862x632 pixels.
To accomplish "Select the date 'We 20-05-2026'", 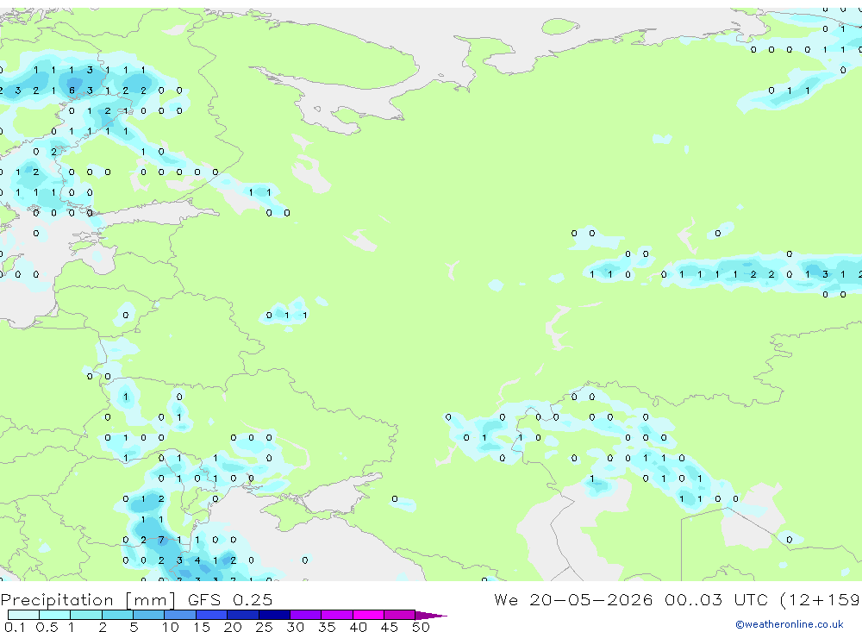I will coord(573,599).
